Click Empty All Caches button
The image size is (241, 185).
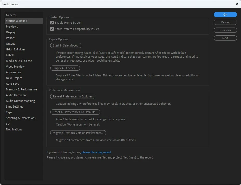click(65, 68)
